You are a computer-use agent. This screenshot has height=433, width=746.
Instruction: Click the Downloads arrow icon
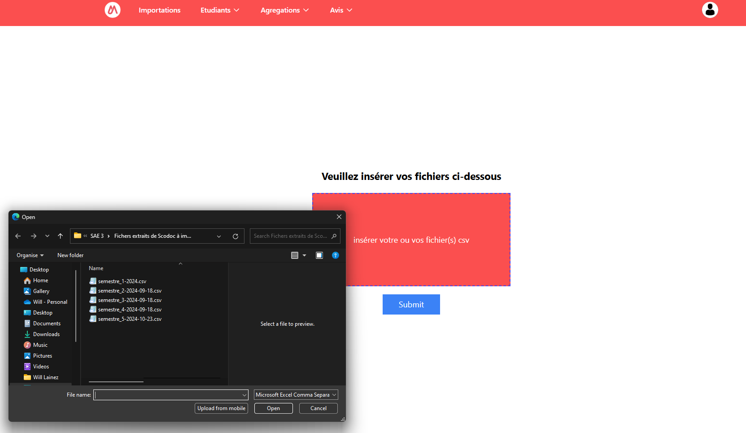click(27, 334)
